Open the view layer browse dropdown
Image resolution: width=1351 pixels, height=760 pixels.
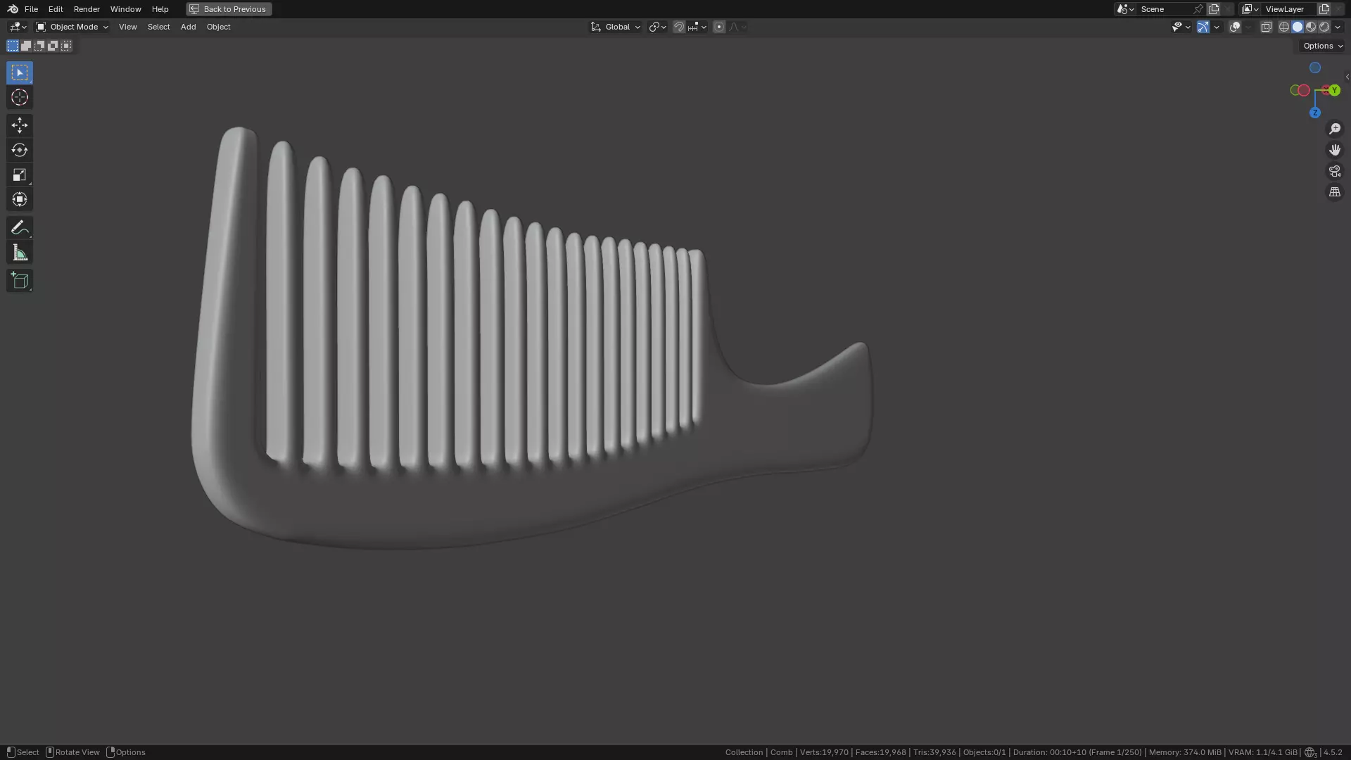click(x=1250, y=9)
